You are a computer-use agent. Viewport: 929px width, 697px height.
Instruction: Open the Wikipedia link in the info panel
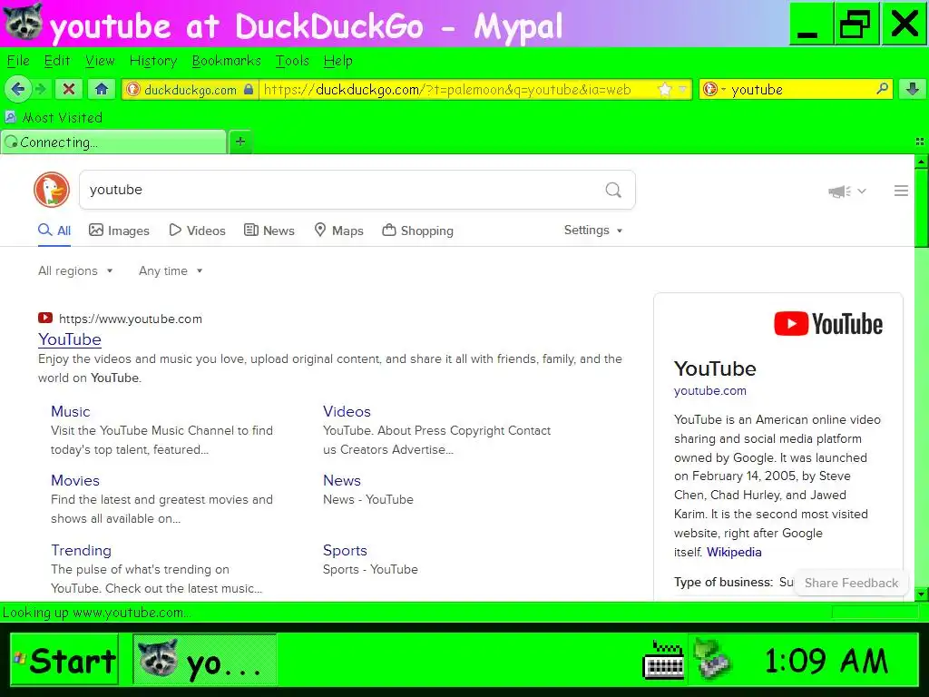[x=734, y=552]
